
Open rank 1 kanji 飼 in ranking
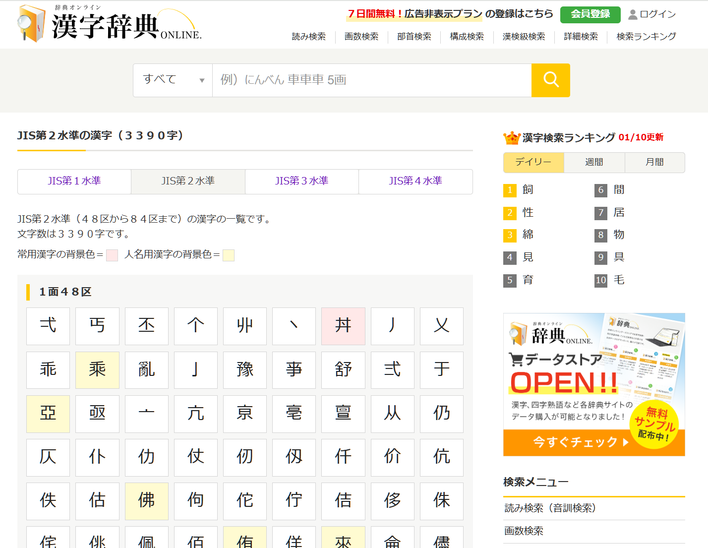click(528, 190)
